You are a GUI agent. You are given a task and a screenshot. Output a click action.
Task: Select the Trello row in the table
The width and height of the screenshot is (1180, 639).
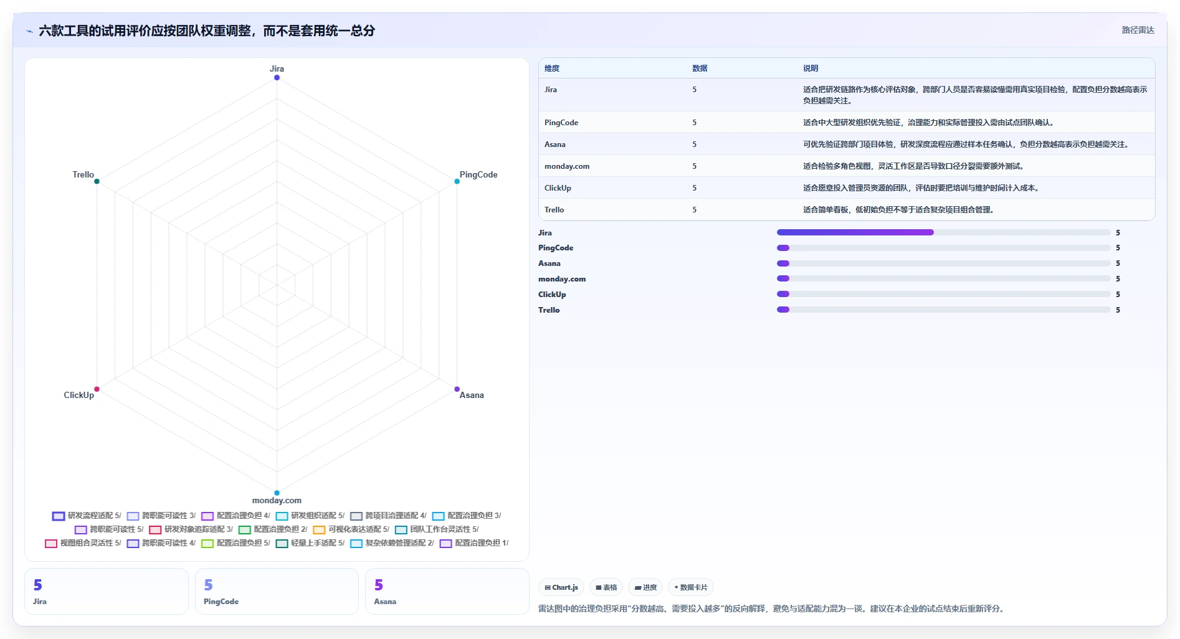pos(847,209)
